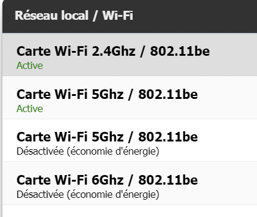Image resolution: width=257 pixels, height=217 pixels.
Task: Open the Carte Wi-Fi 6Ghz entry
Action: point(130,183)
